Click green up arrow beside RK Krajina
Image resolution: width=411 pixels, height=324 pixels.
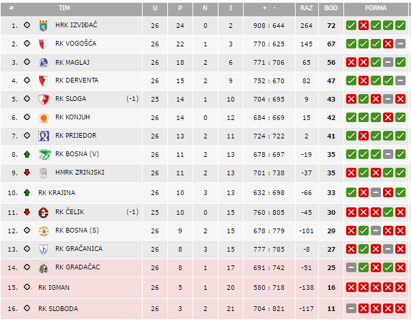27,193
